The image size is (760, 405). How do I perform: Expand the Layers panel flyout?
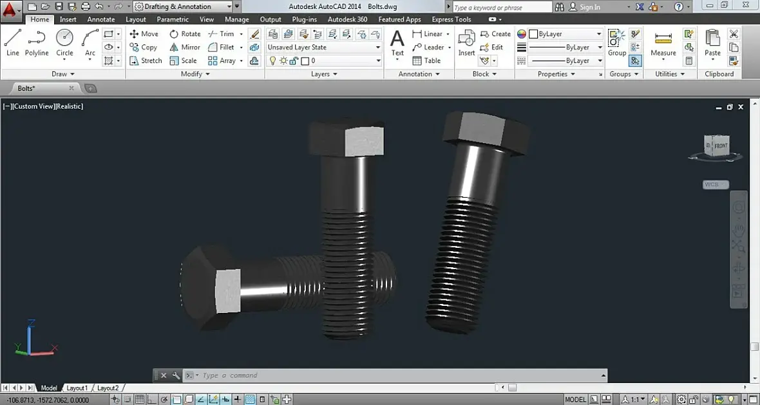click(x=324, y=74)
